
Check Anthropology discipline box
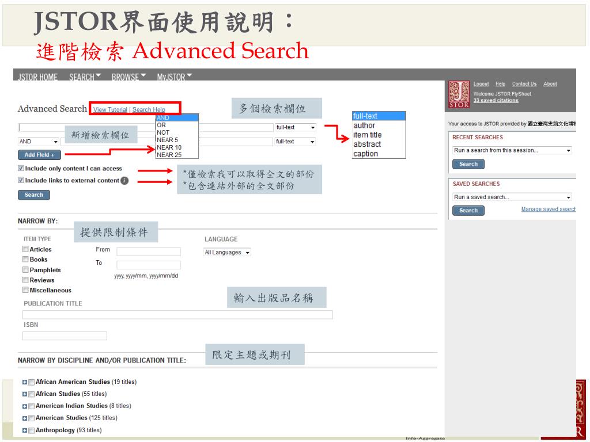coord(32,430)
